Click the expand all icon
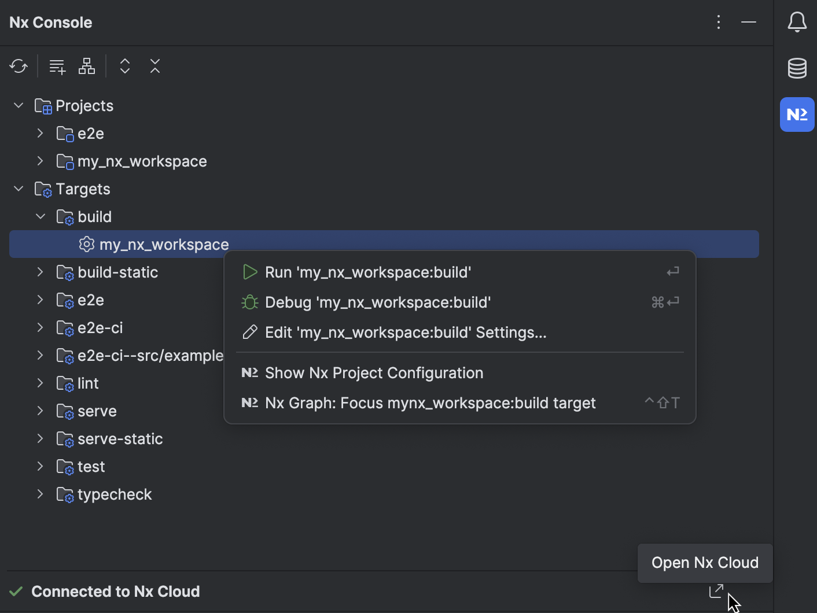Image resolution: width=817 pixels, height=613 pixels. point(125,66)
